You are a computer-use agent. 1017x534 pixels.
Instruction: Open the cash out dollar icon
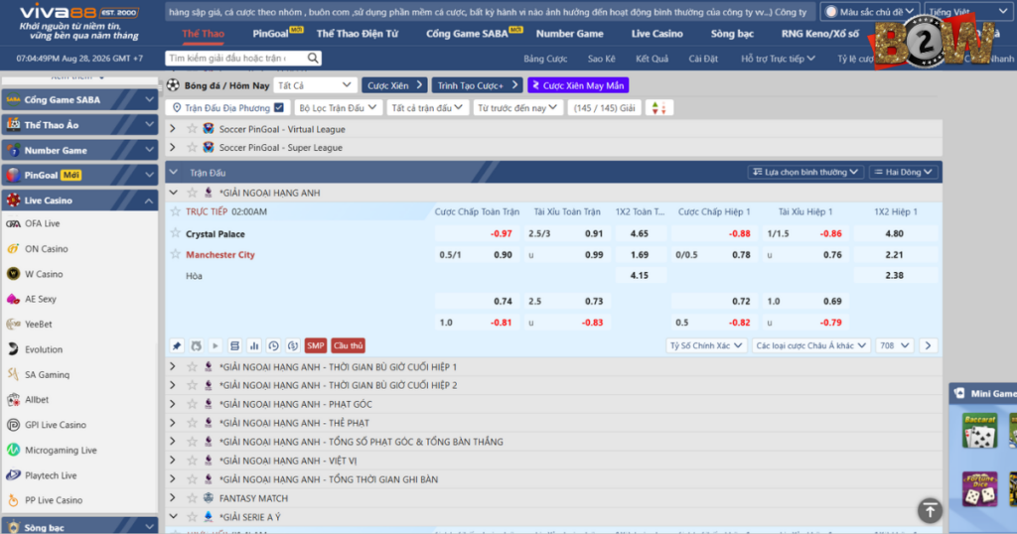[293, 346]
